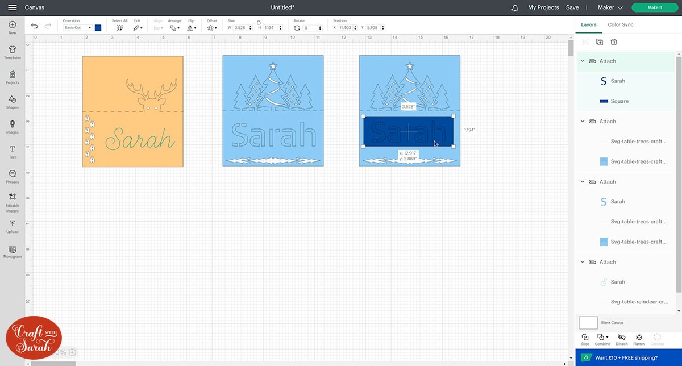Toggle the size aspect ratio lock
682x366 pixels.
coord(259,22)
